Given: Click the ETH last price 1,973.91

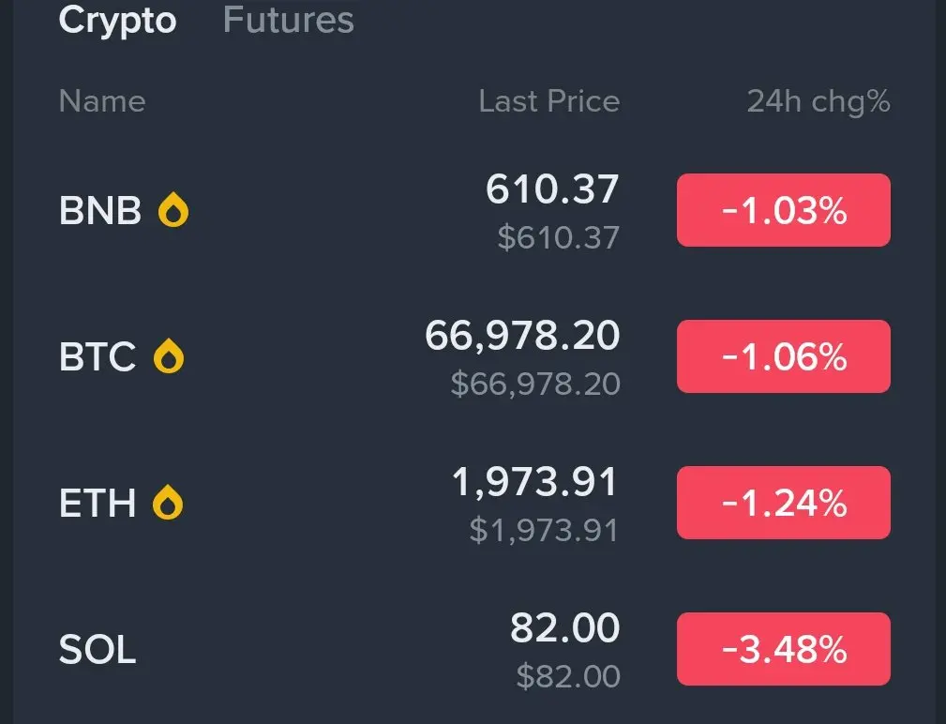Looking at the screenshot, I should point(535,482).
